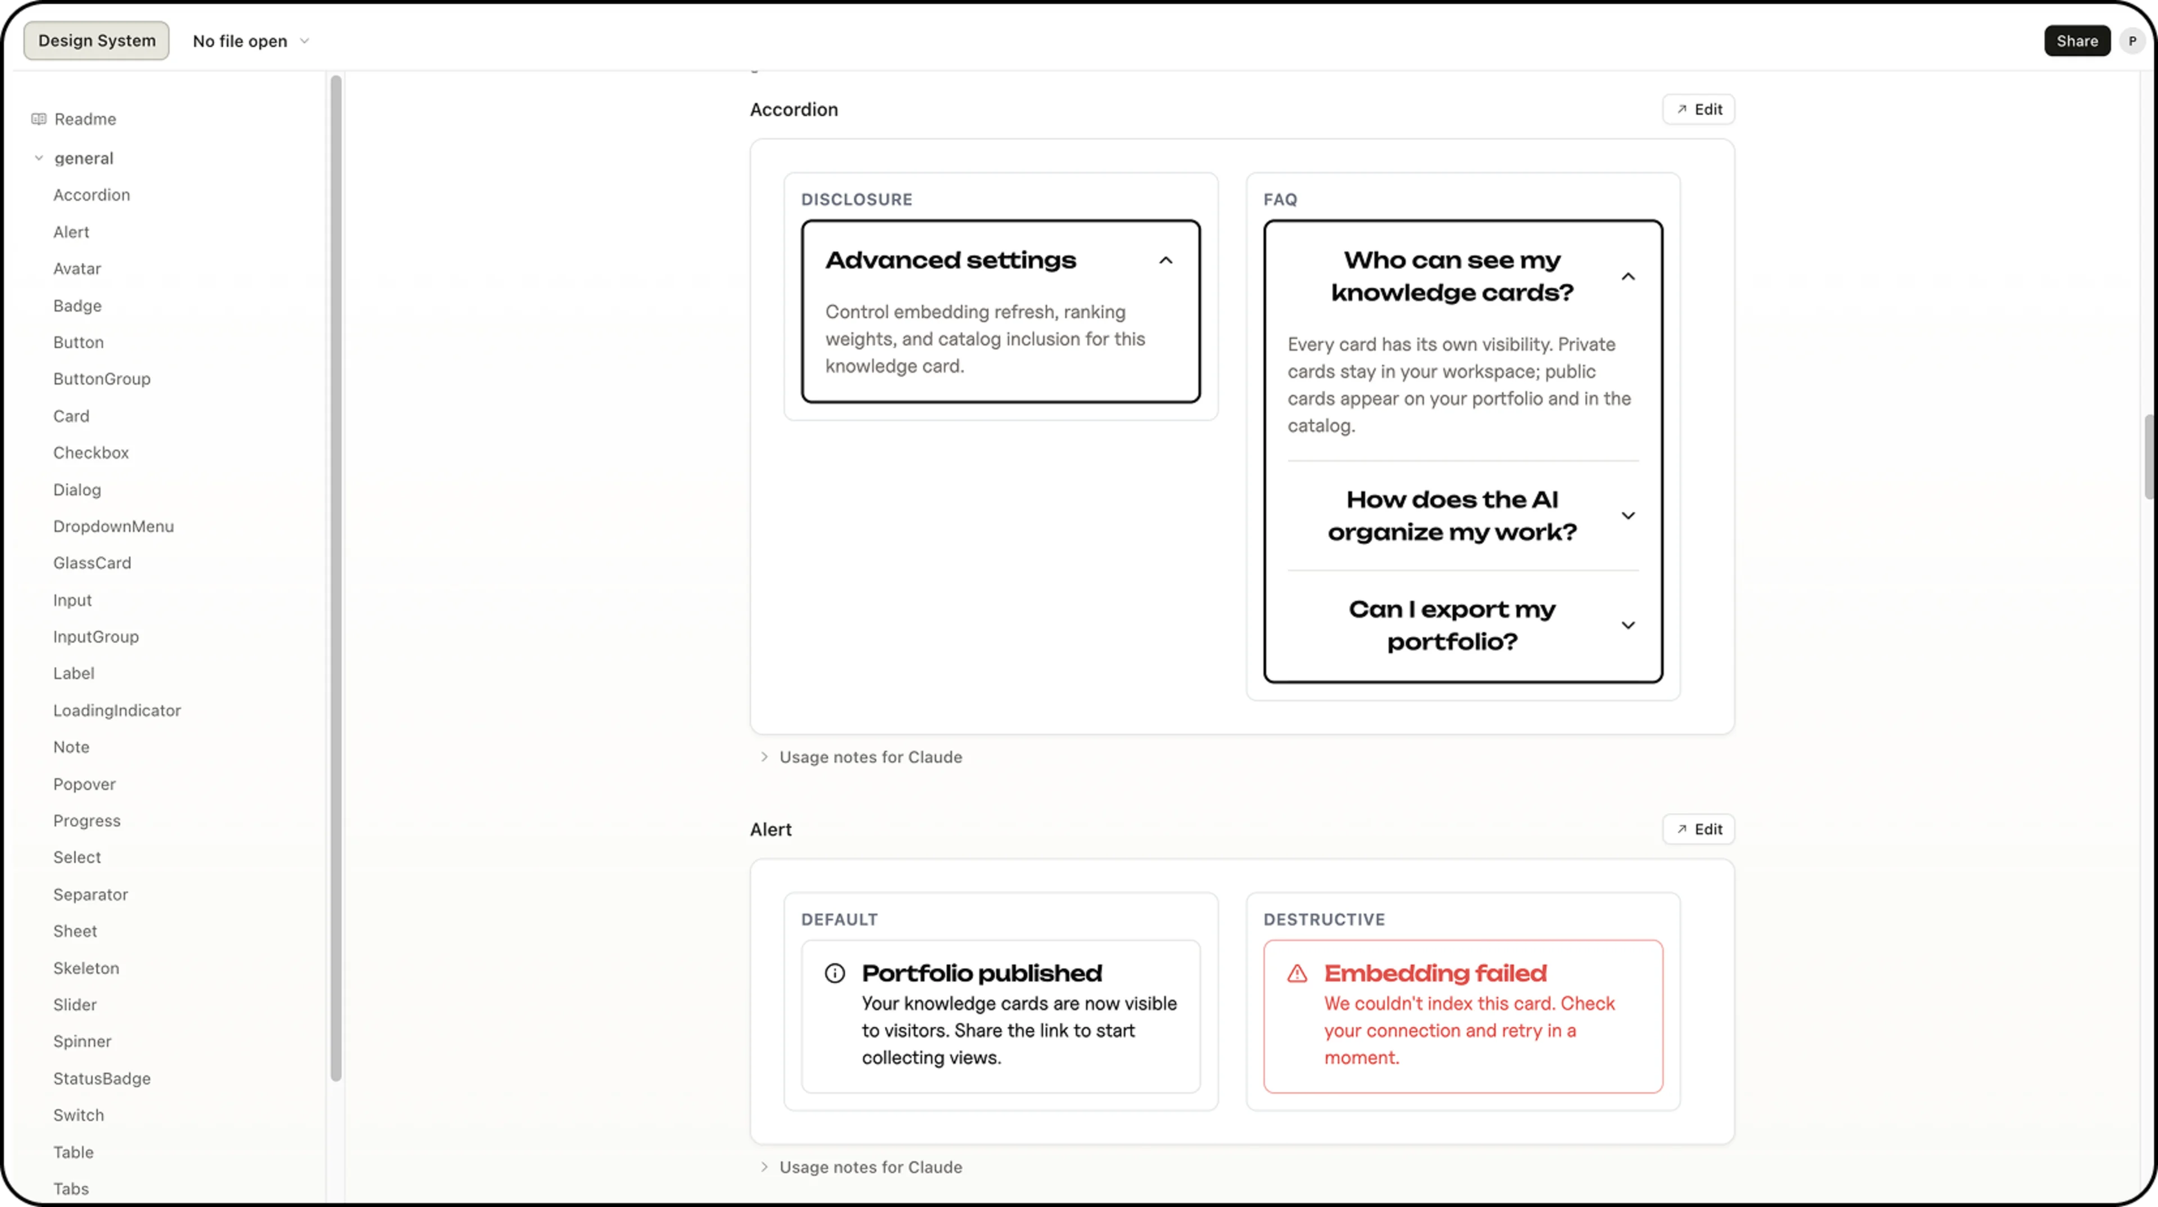Select Accordion in the sidebar
Viewport: 2158px width, 1207px height.
[x=92, y=195]
